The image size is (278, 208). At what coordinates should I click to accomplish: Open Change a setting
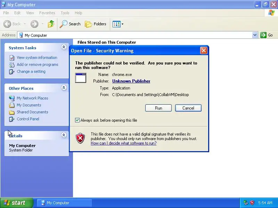31,71
